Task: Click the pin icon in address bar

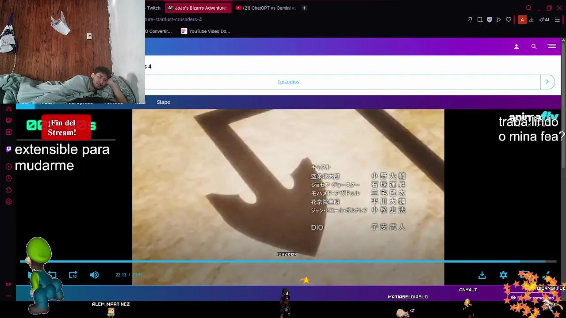Action: coord(470,19)
